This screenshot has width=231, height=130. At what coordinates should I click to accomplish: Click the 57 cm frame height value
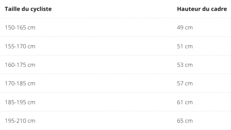[x=185, y=84]
